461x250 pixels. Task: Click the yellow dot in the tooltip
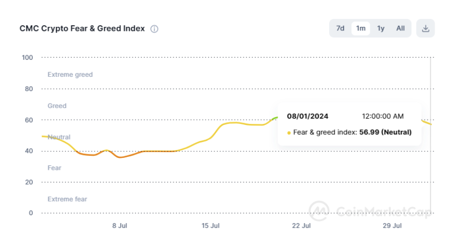tap(289, 133)
